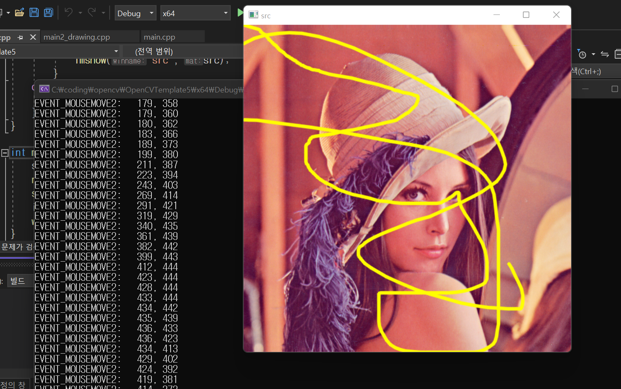Click the src window title icon

pyautogui.click(x=253, y=15)
